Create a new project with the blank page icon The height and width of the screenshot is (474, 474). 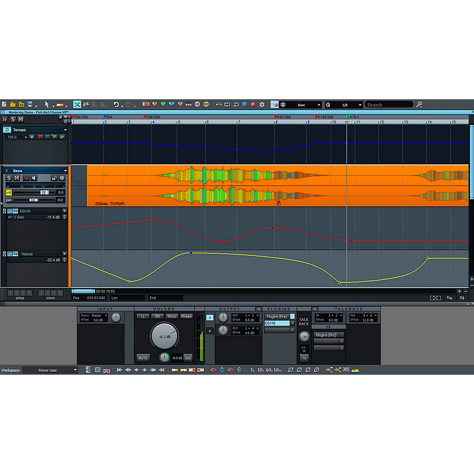4,104
